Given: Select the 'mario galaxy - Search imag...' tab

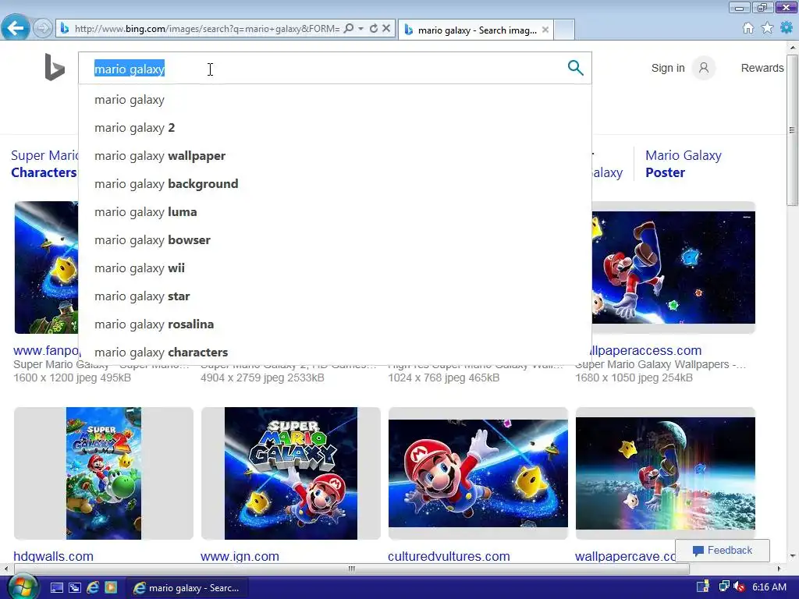Looking at the screenshot, I should click(477, 30).
